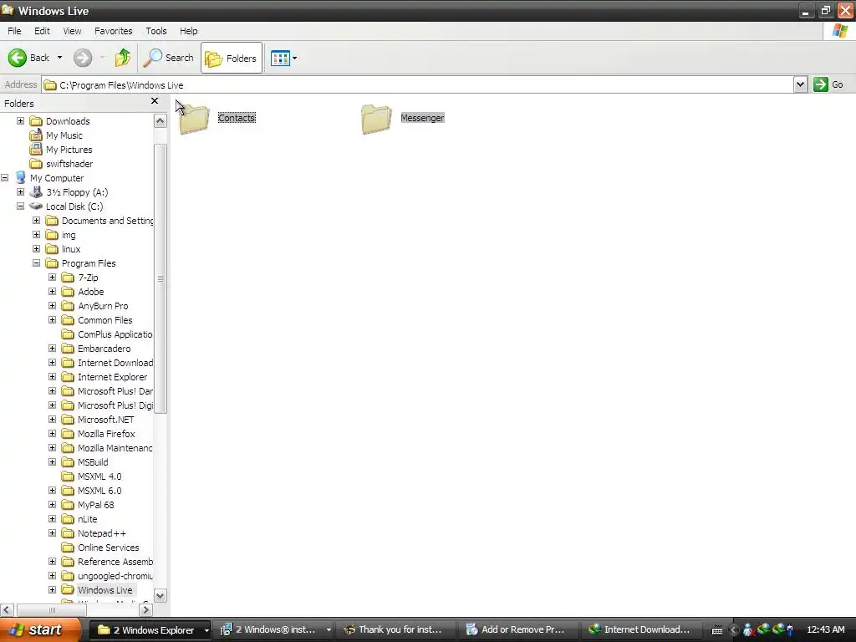Viewport: 856px width, 642px height.
Task: Close the Folders pane
Action: 155,101
